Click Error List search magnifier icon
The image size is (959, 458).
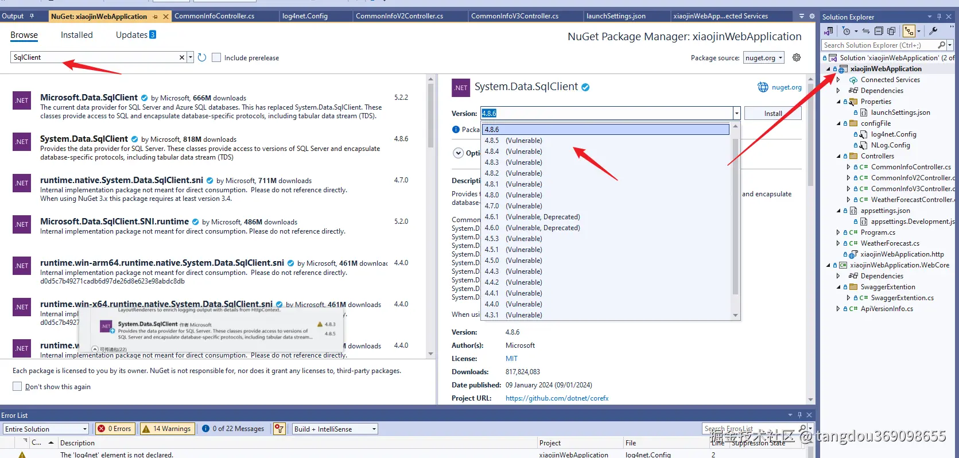tap(802, 428)
